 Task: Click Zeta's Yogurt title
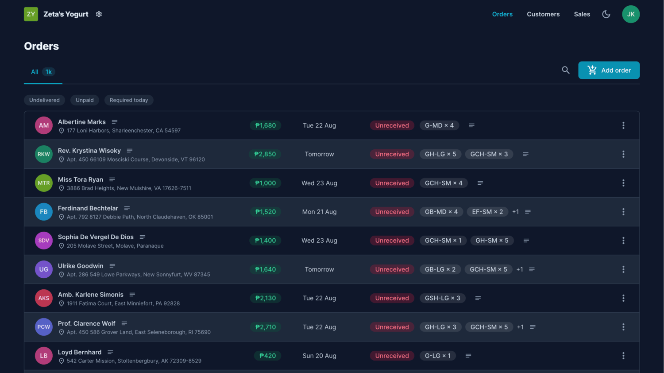tap(66, 14)
